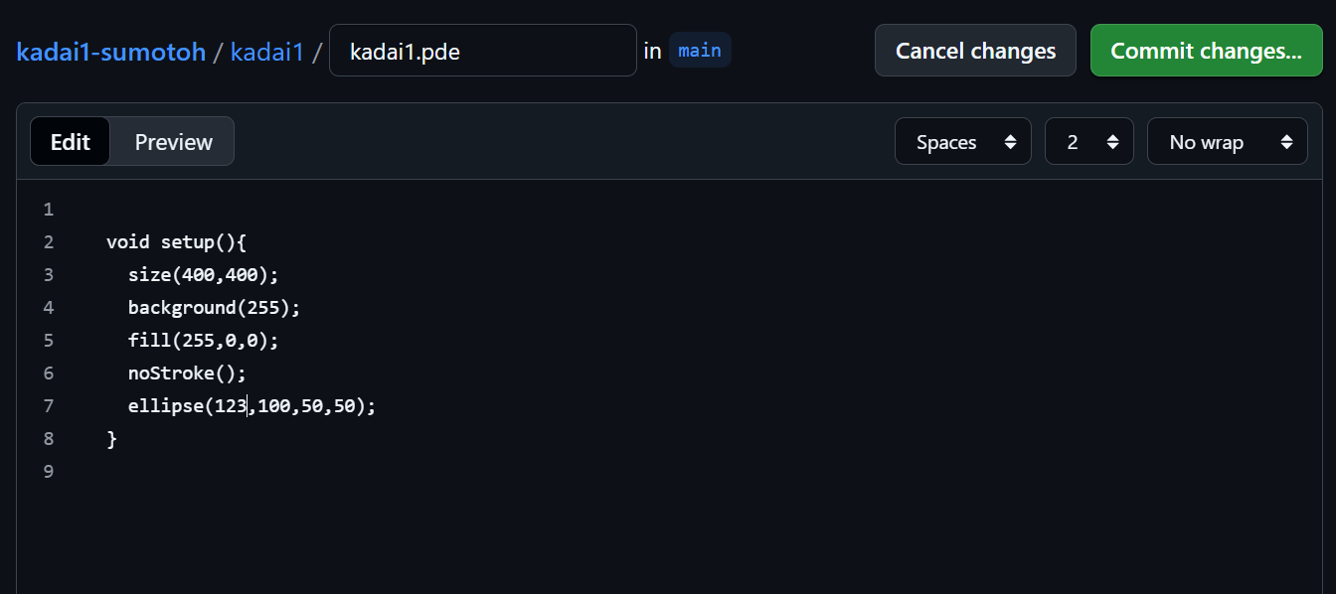Open the Spaces indent mode dropdown
This screenshot has width=1336, height=594.
962,142
